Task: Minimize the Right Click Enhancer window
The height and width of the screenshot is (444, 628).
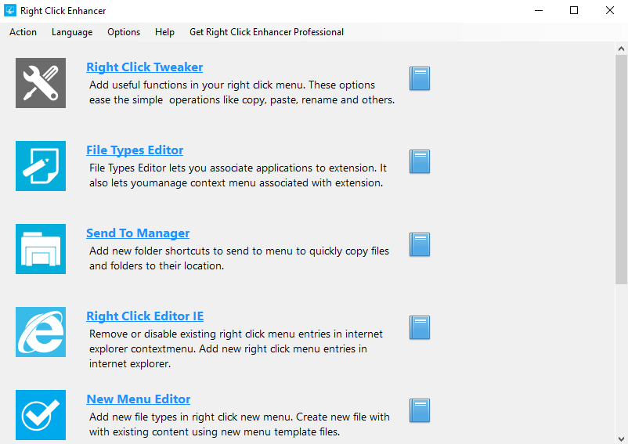Action: click(x=539, y=10)
